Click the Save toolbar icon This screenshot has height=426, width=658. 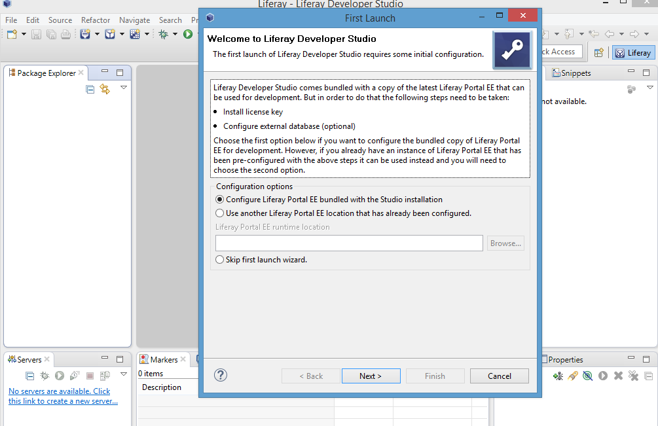pyautogui.click(x=37, y=35)
